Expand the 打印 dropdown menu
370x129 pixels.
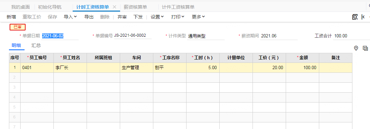pos(178,17)
